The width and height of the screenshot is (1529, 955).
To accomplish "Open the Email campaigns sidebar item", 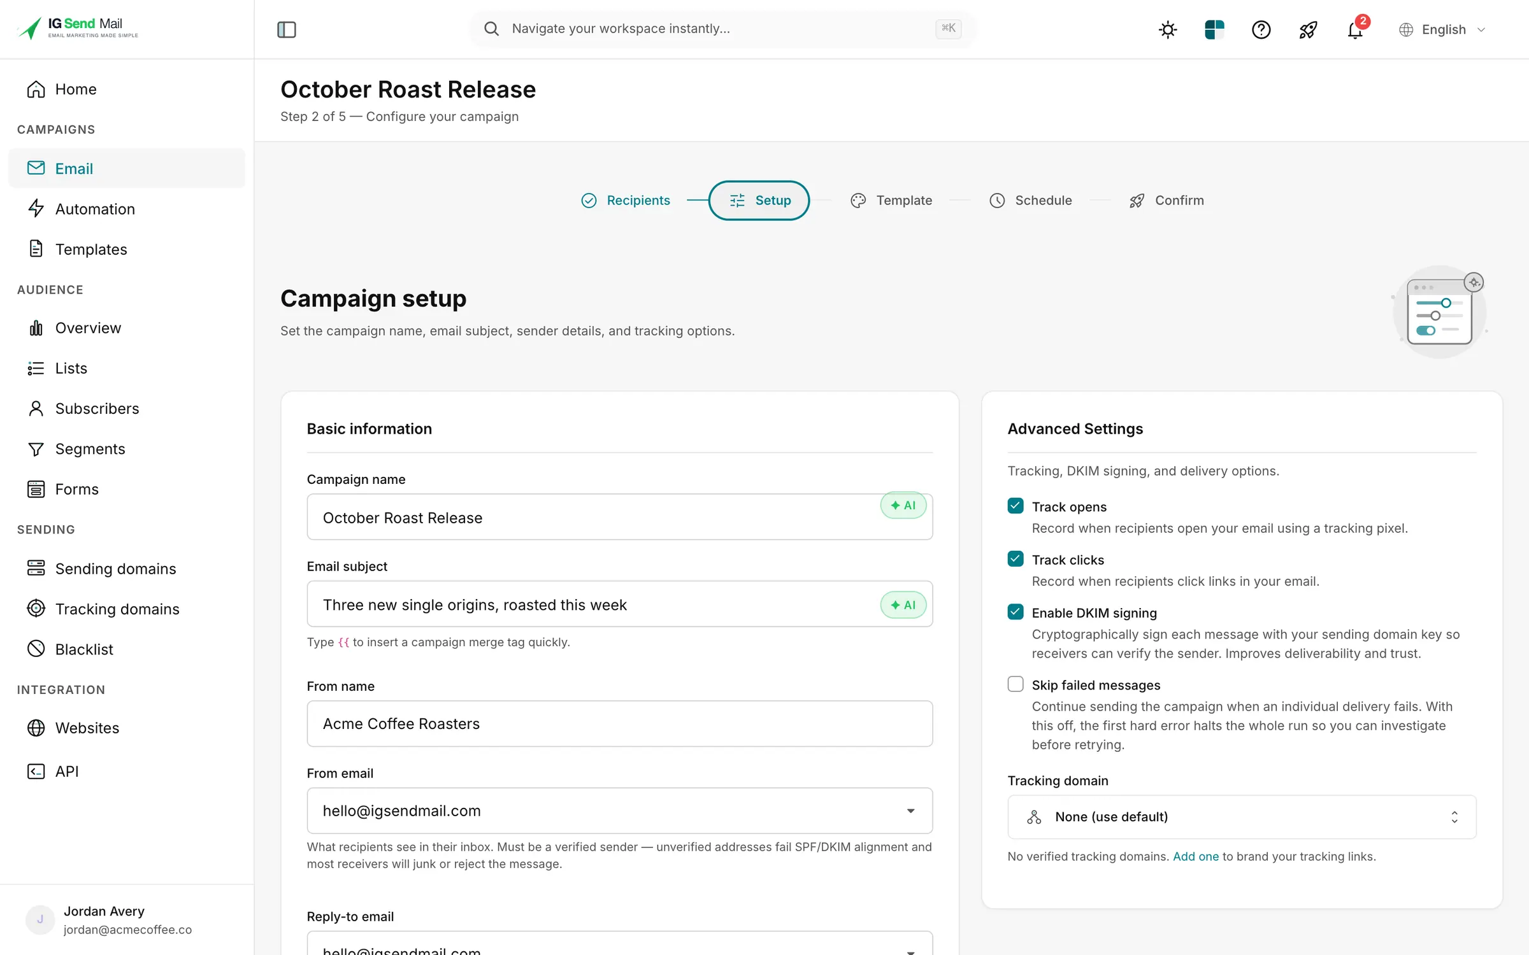I will pos(126,168).
